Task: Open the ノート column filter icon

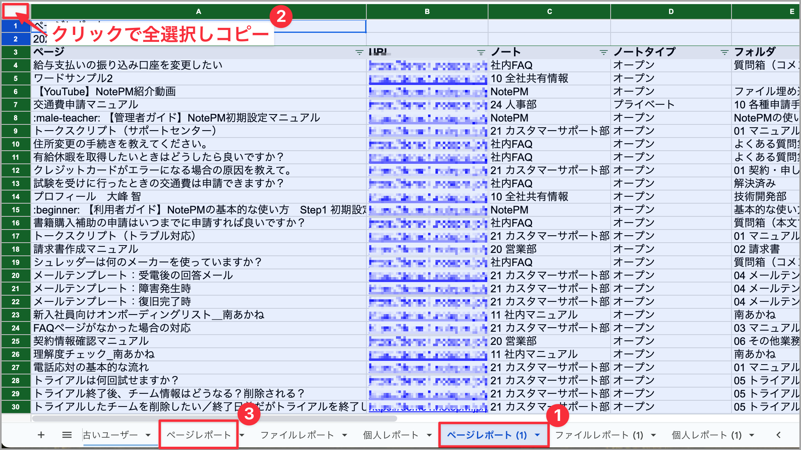Action: tap(603, 52)
